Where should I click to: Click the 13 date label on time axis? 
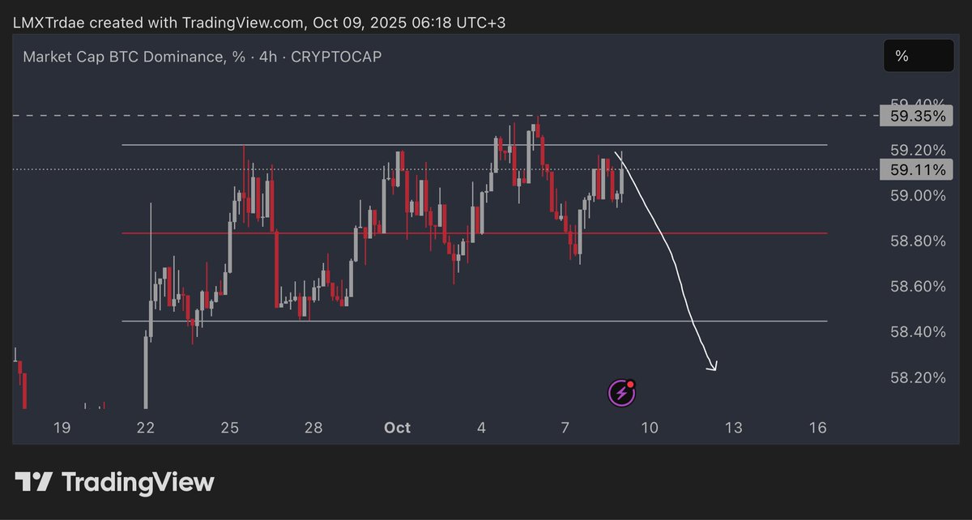coord(734,428)
